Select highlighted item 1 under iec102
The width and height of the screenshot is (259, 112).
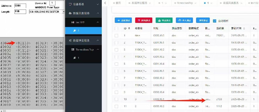tap(83, 31)
